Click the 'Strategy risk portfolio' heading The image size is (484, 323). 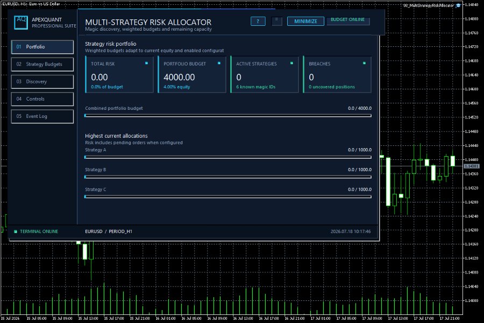tap(110, 44)
